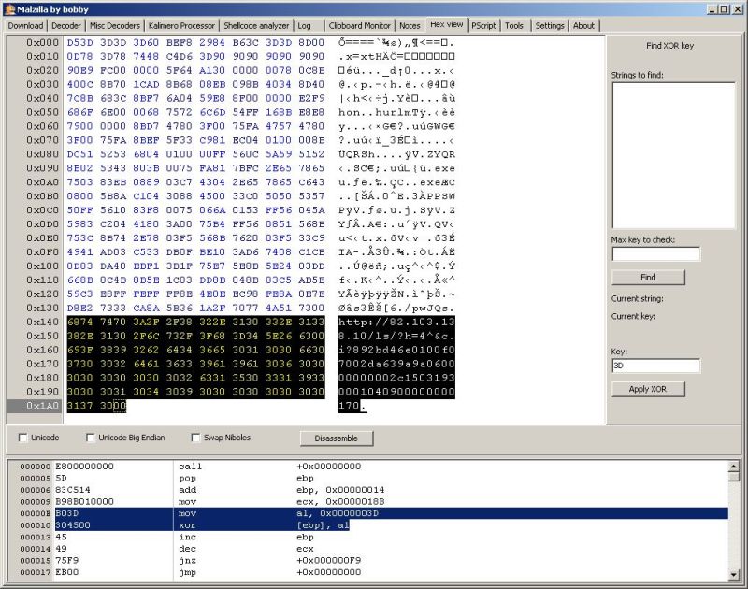Toggle the Swap Nibbles checkbox
The height and width of the screenshot is (589, 748).
(195, 438)
